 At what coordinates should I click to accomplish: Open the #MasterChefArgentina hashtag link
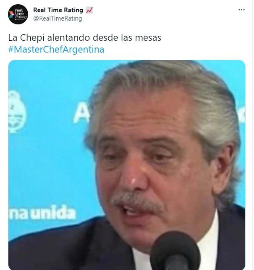(56, 50)
